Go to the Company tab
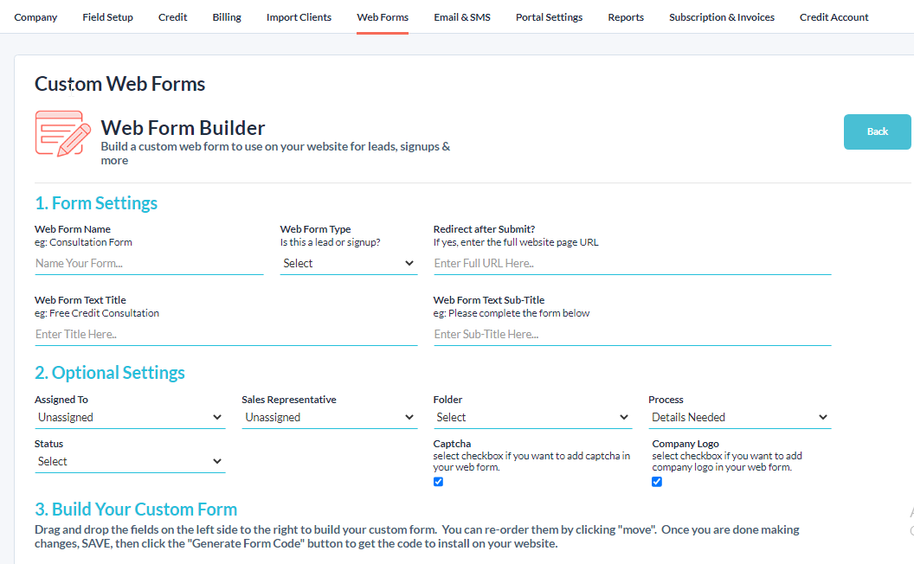Viewport: 914px width, 564px height. pyautogui.click(x=35, y=16)
